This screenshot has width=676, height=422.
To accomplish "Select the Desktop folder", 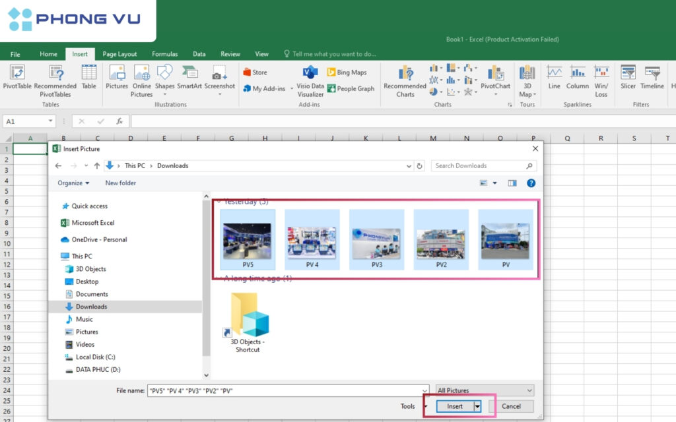I will 82,281.
